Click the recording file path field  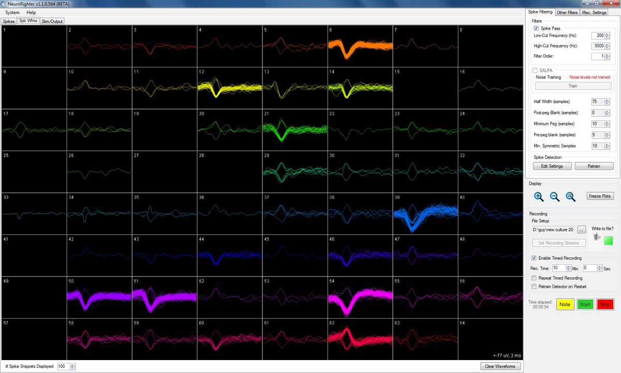(x=553, y=229)
